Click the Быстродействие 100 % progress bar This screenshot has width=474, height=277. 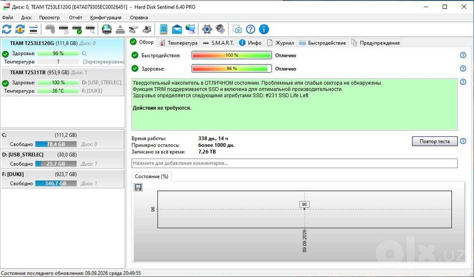(x=232, y=55)
